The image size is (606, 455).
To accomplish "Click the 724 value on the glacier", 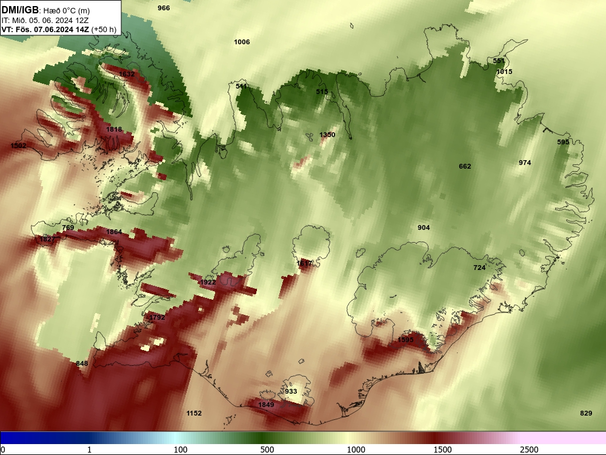I will pyautogui.click(x=479, y=268).
